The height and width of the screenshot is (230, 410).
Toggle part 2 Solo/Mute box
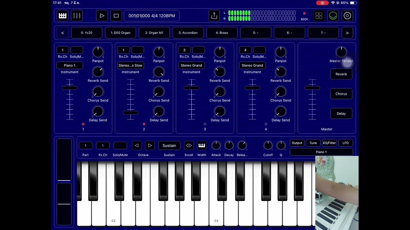(x=137, y=50)
